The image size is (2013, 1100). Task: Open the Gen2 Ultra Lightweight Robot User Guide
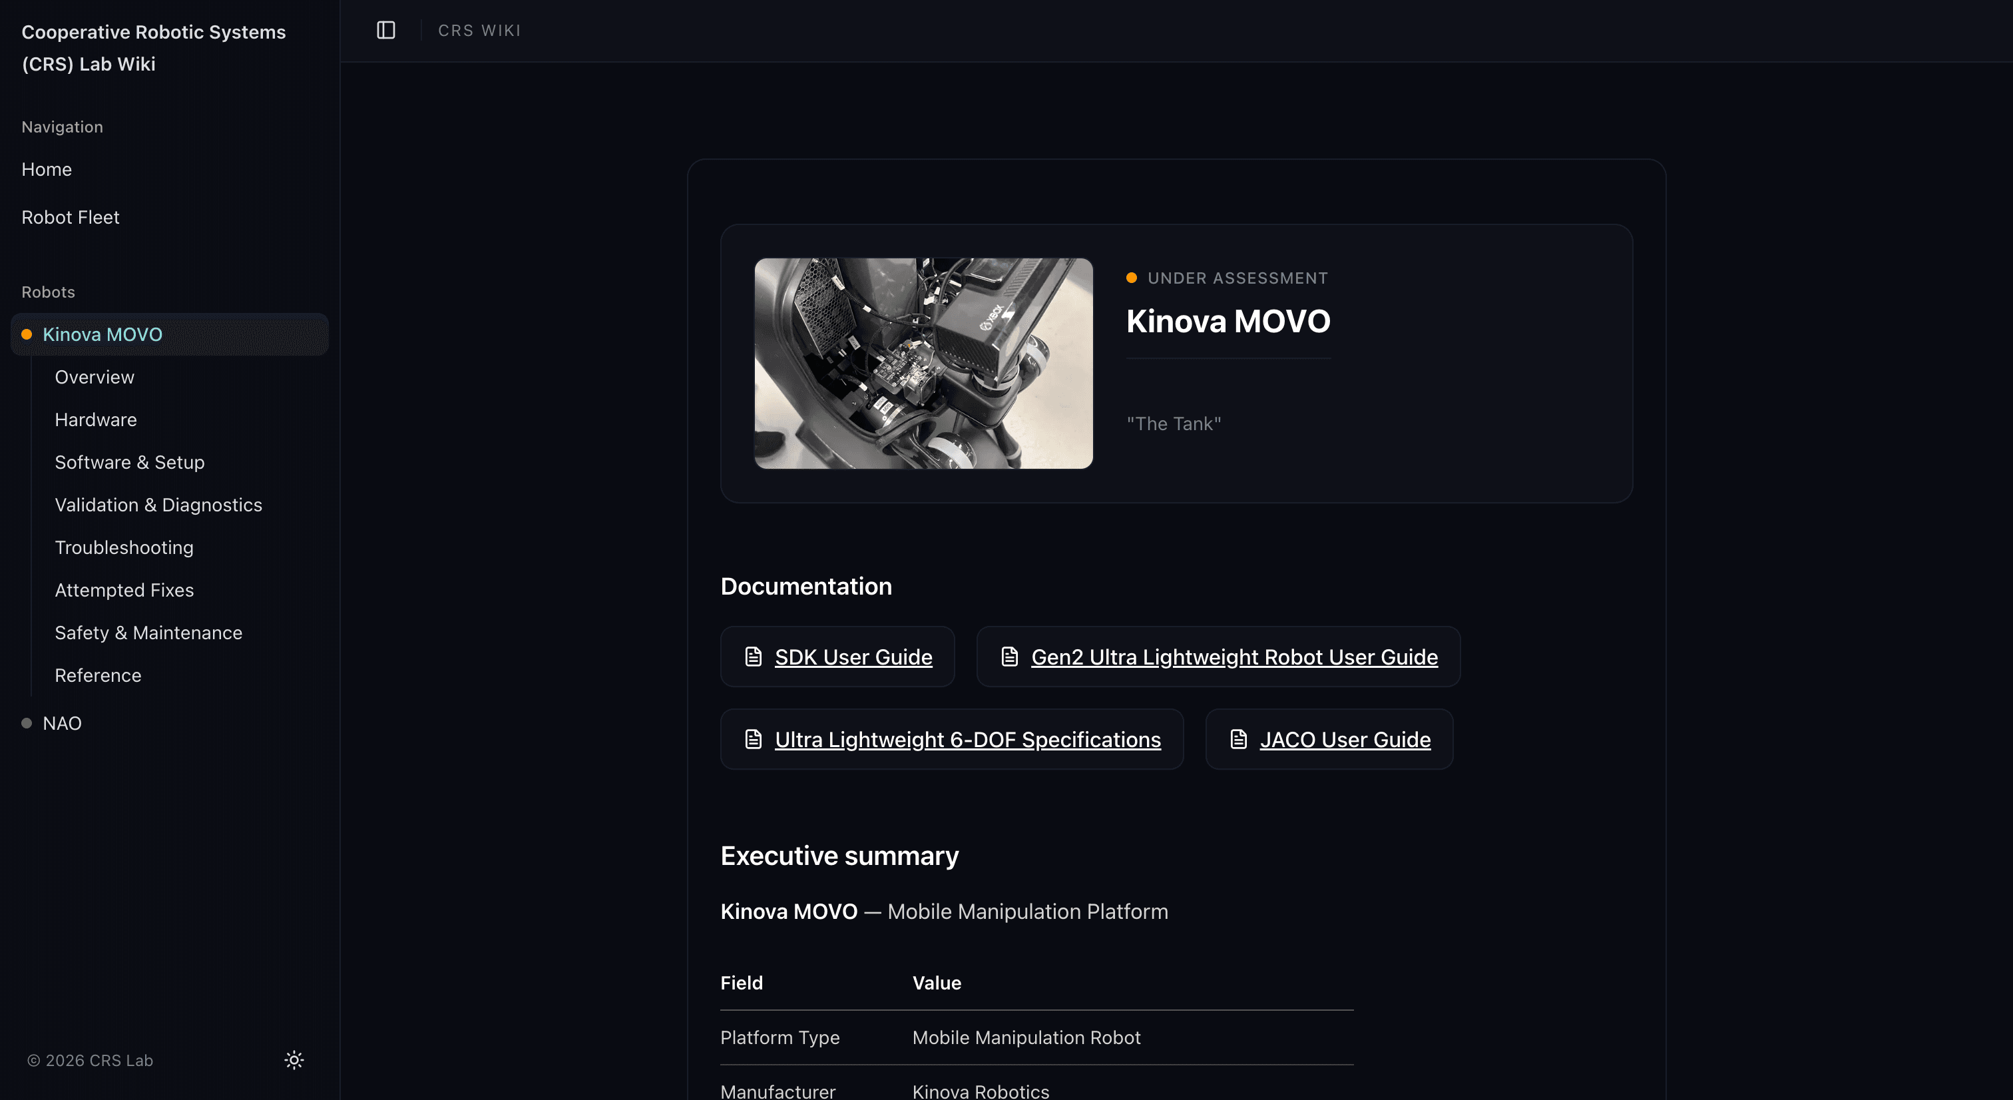tap(1234, 657)
